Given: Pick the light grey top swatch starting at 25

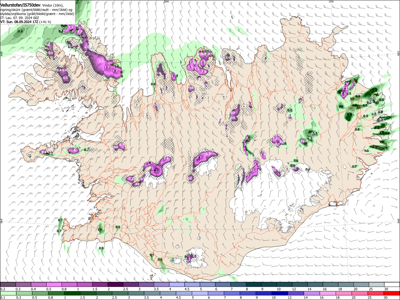Looking at the screenshot, I should tap(377, 285).
